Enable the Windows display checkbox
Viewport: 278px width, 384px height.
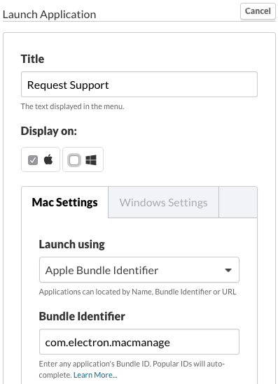(74, 160)
